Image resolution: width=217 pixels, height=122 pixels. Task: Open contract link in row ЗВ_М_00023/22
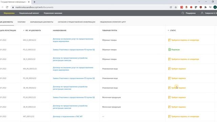coord(70,107)
